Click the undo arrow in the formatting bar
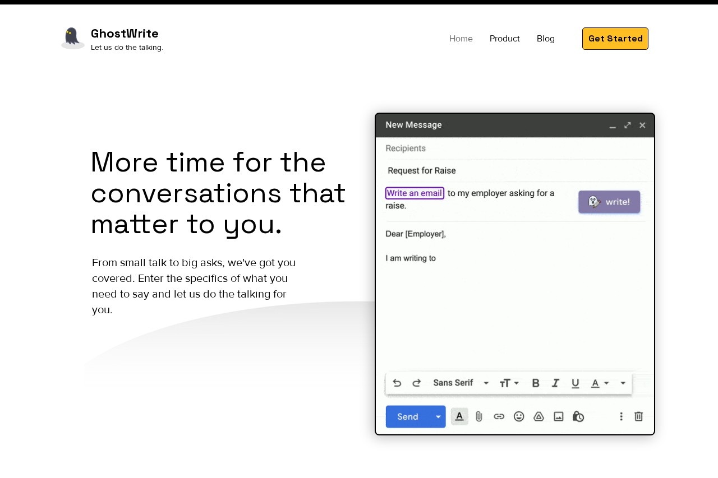Screen dimensions: 718x478 coord(397,383)
